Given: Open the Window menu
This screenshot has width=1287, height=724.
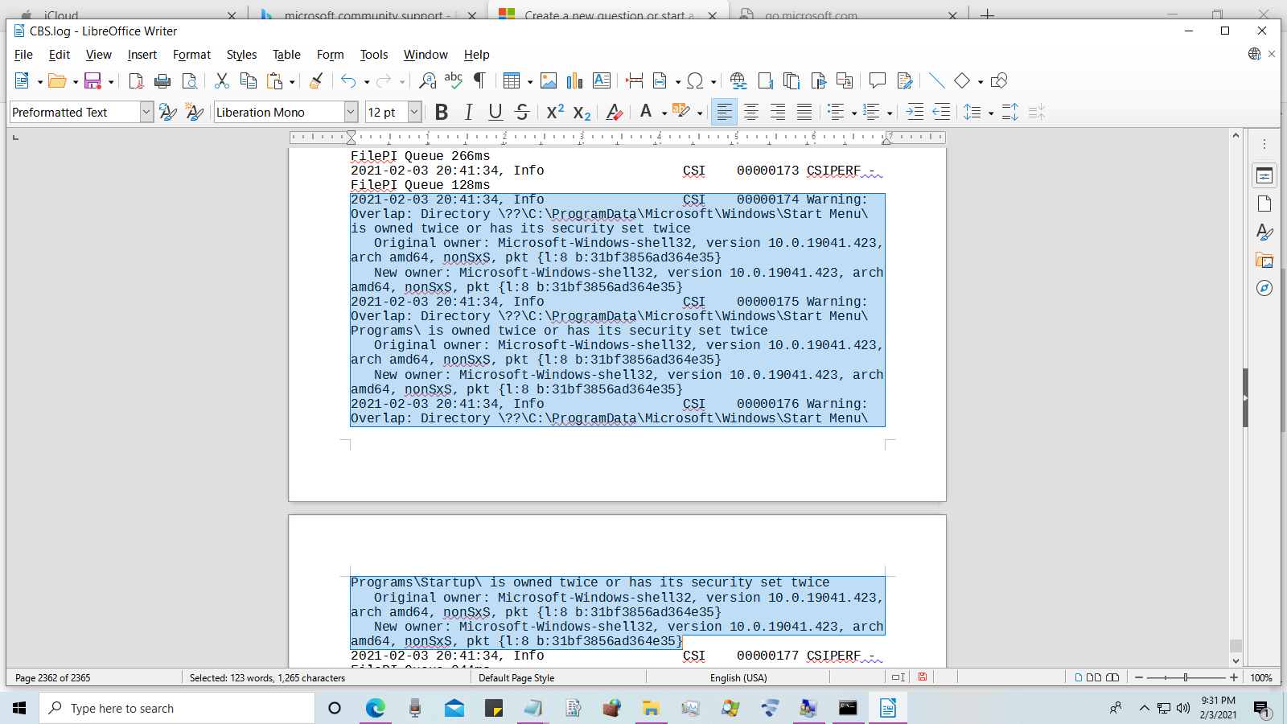Looking at the screenshot, I should (x=426, y=55).
